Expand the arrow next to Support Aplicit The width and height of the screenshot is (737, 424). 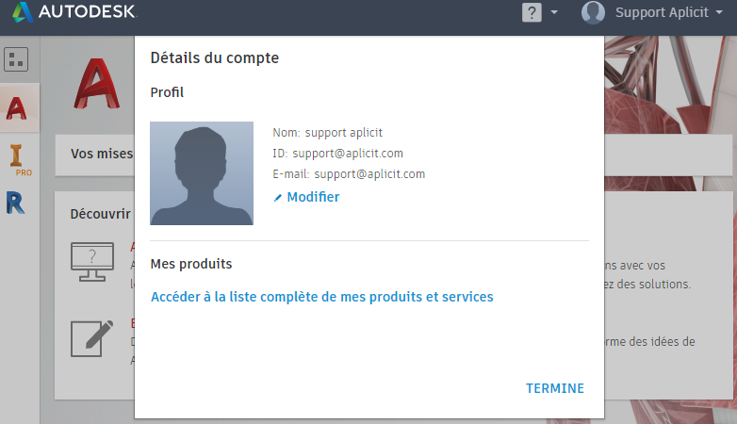(719, 13)
